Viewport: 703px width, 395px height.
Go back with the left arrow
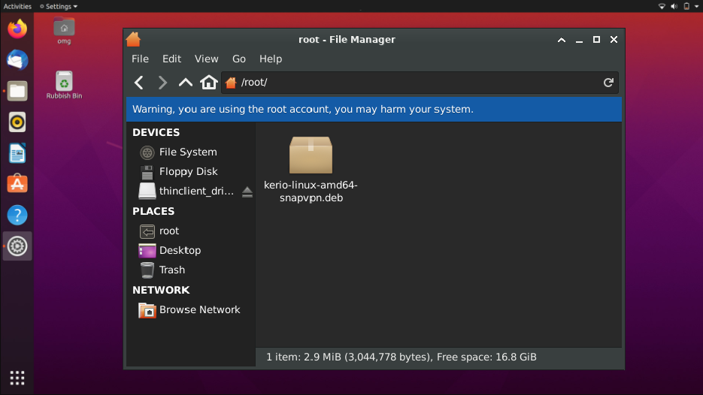pyautogui.click(x=139, y=83)
